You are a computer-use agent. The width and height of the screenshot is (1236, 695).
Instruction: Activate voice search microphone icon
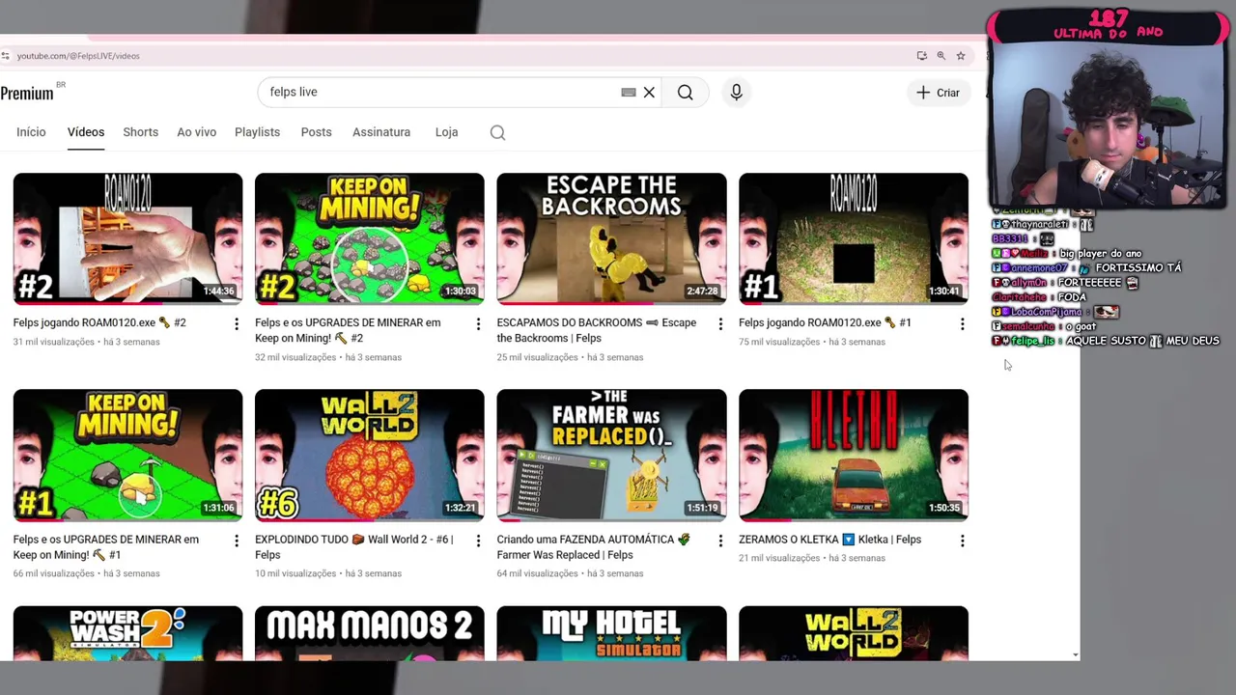tap(736, 93)
